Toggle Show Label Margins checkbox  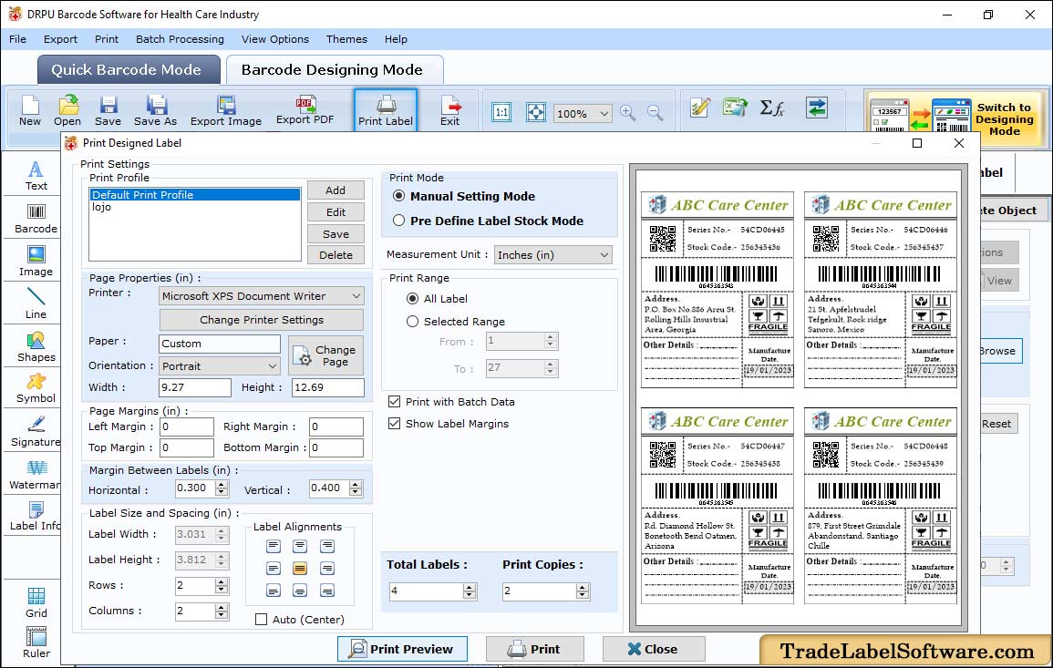pyautogui.click(x=394, y=424)
